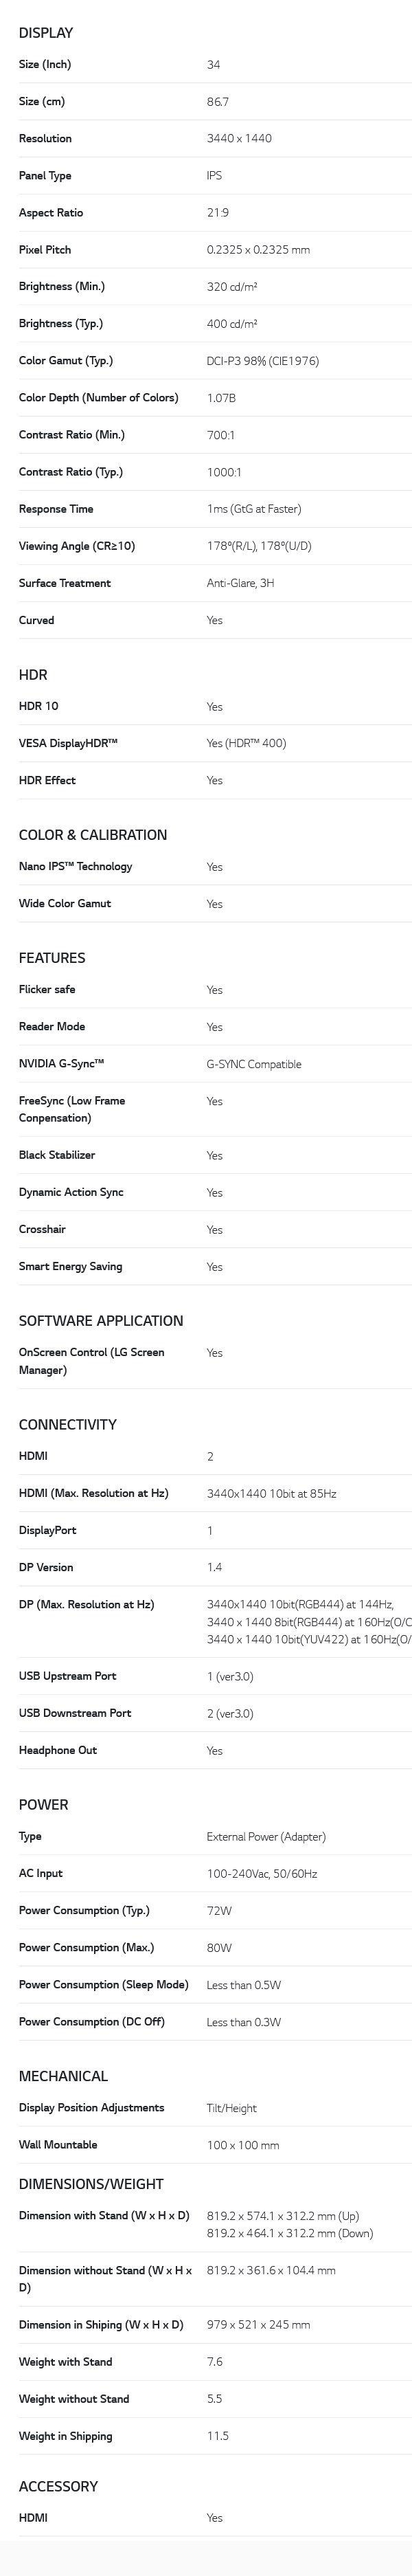Click the Panel Type label
Image resolution: width=412 pixels, height=2576 pixels.
45,175
